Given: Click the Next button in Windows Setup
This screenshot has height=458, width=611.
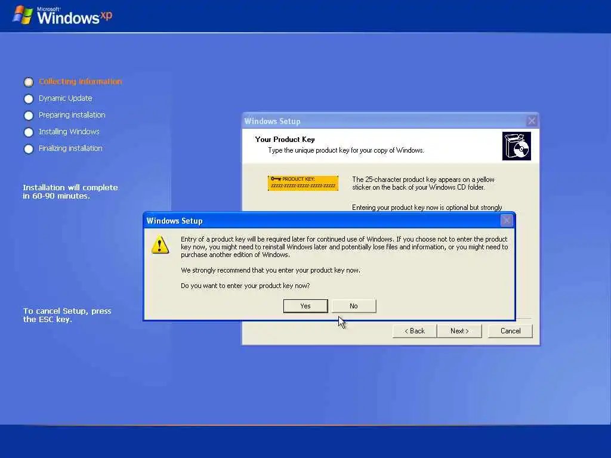Looking at the screenshot, I should pos(459,331).
